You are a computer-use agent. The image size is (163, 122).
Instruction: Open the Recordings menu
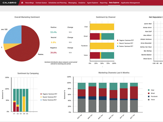[x=29, y=3]
